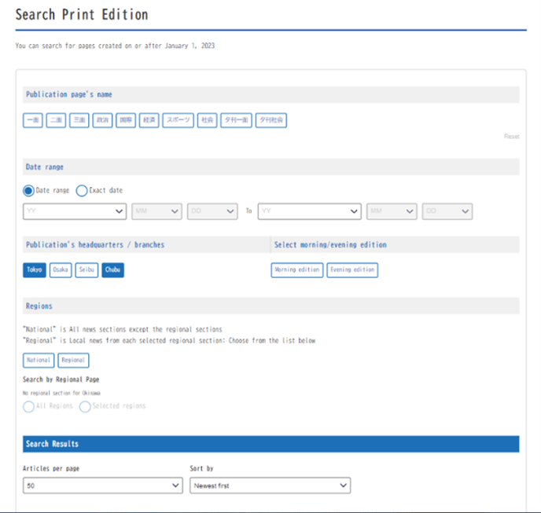Expand the end day DD dropdown
The image size is (541, 513).
447,211
